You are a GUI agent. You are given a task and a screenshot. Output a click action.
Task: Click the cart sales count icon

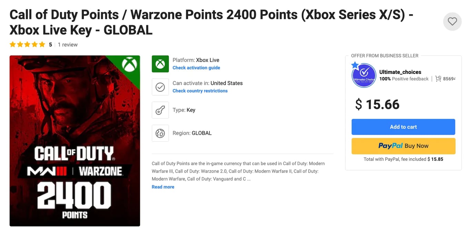(x=438, y=79)
